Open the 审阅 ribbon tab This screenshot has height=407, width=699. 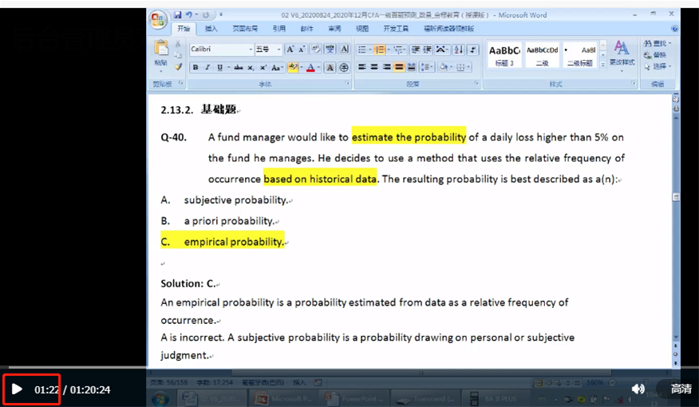coord(334,29)
